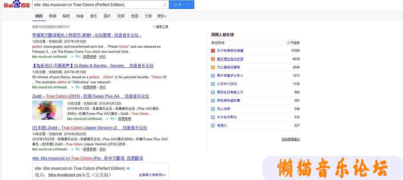
Task: Select the red number 1 rank badge
Action: (213, 51)
